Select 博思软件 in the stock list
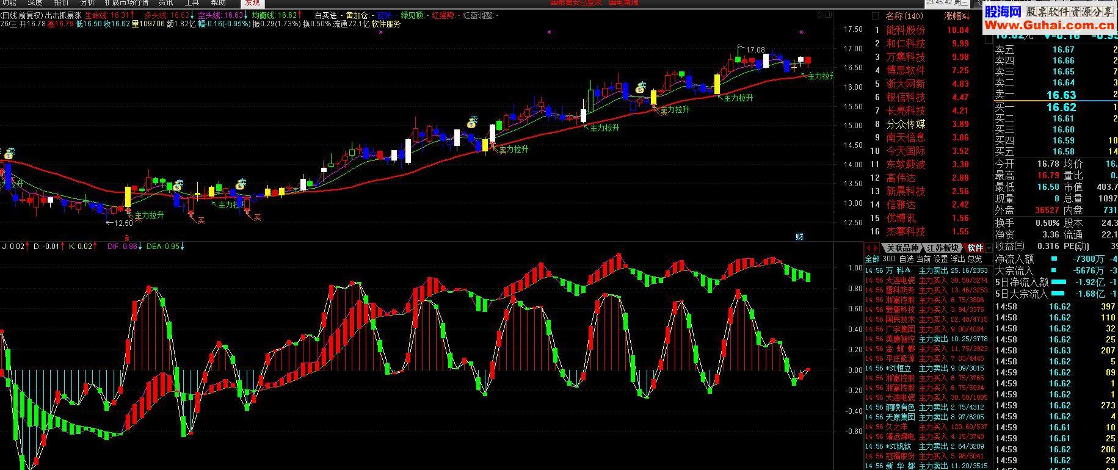1118x470 pixels. (x=906, y=70)
